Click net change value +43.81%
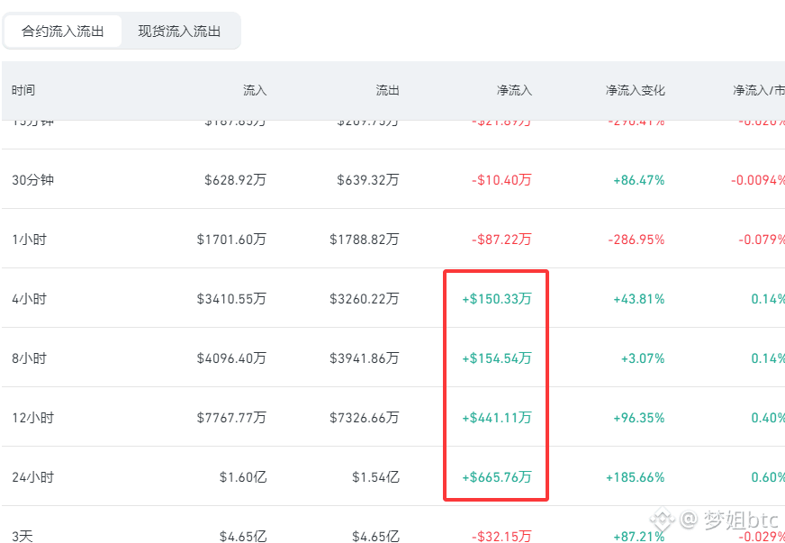 point(639,299)
